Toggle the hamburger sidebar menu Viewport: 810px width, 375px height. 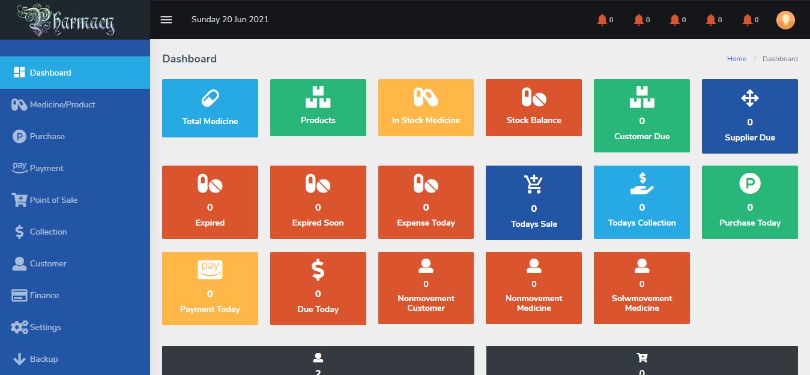point(166,19)
